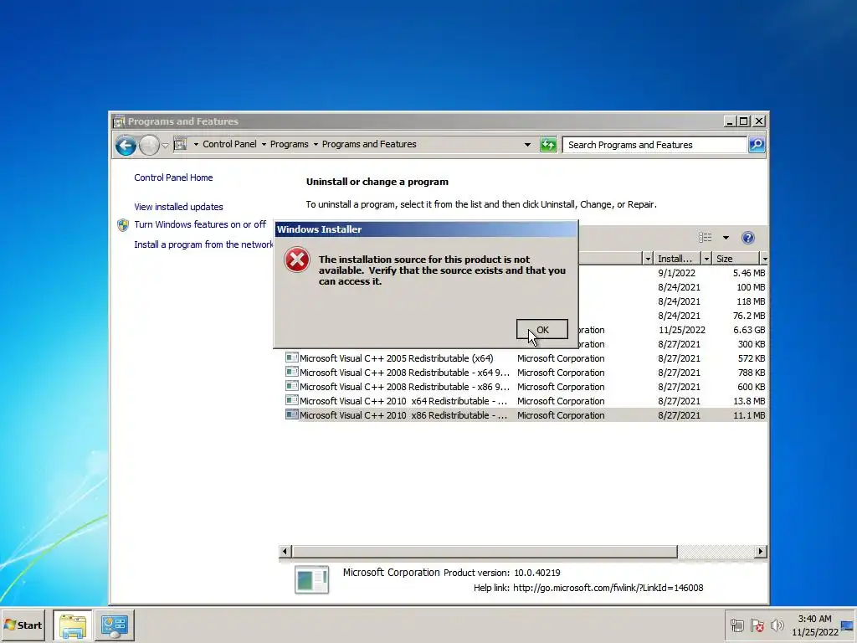Click the Change your view icon
857x643 pixels.
point(705,237)
